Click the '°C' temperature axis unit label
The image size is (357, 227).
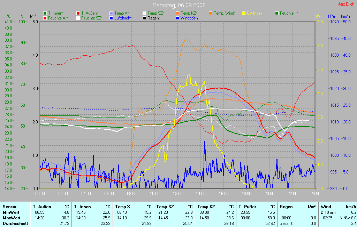(x=9, y=16)
